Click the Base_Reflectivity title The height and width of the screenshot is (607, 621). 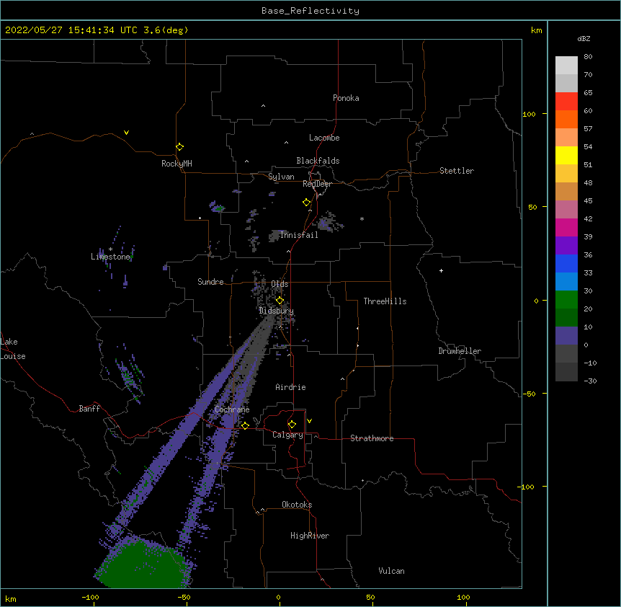(310, 11)
